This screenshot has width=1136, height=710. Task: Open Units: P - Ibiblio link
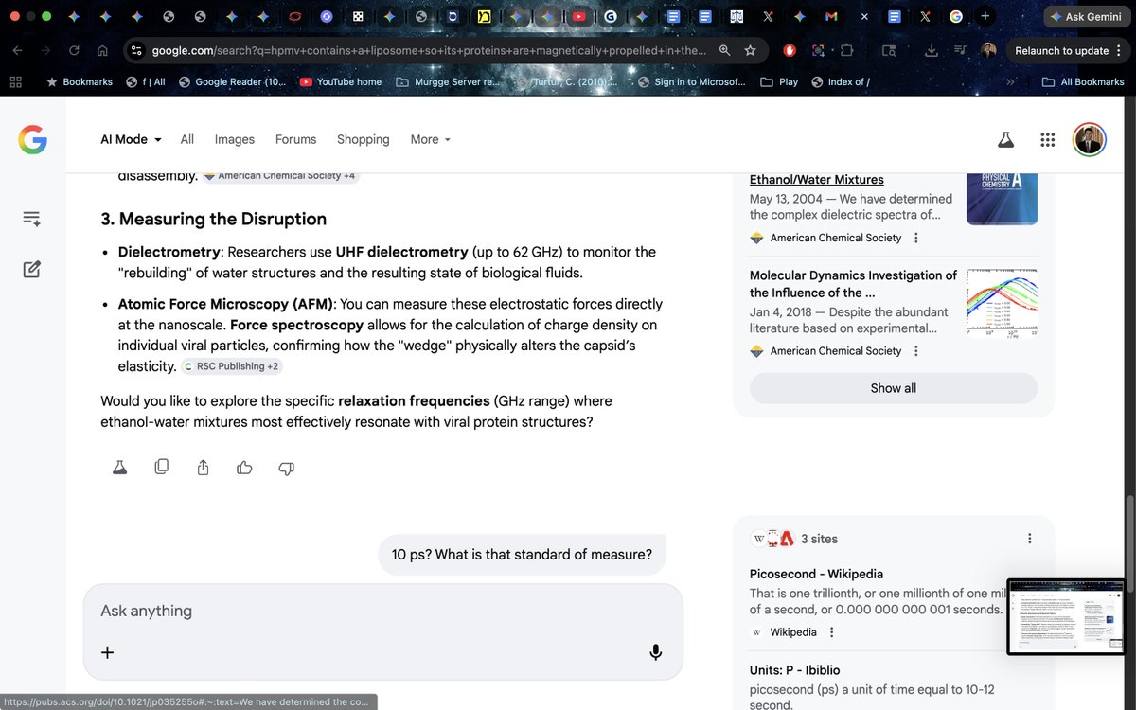pos(794,670)
